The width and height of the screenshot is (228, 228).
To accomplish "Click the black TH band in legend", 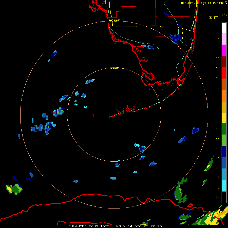I will pyautogui.click(x=224, y=197).
